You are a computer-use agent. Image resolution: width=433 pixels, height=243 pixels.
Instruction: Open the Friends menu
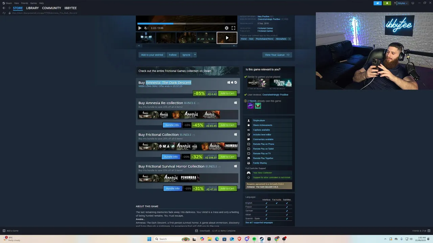click(25, 3)
